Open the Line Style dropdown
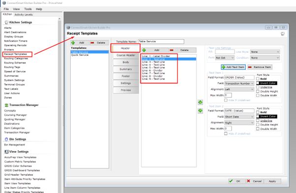 click(265, 52)
